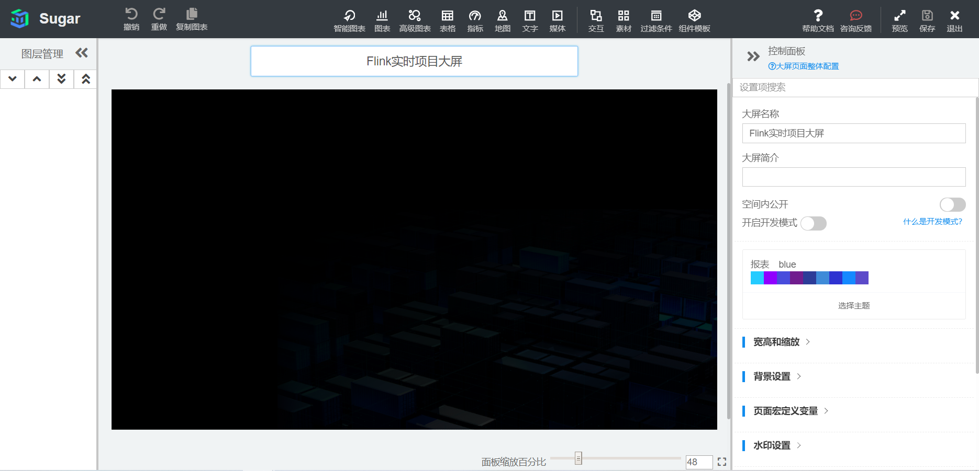Open 帮助文档 help documentation
This screenshot has width=979, height=471.
pyautogui.click(x=818, y=21)
